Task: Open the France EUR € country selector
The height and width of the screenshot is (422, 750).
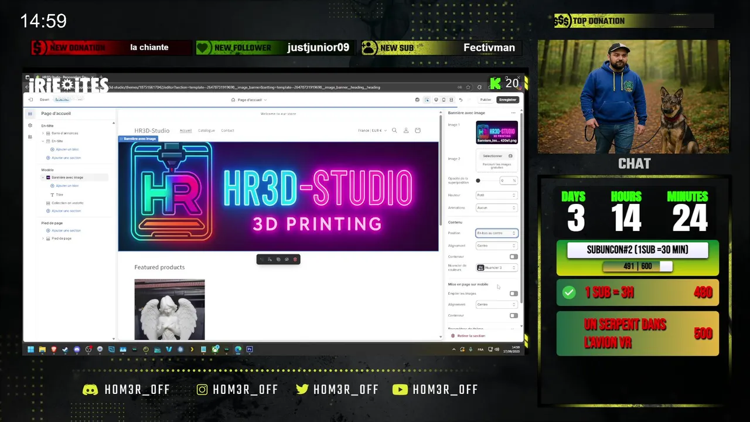Action: (372, 131)
